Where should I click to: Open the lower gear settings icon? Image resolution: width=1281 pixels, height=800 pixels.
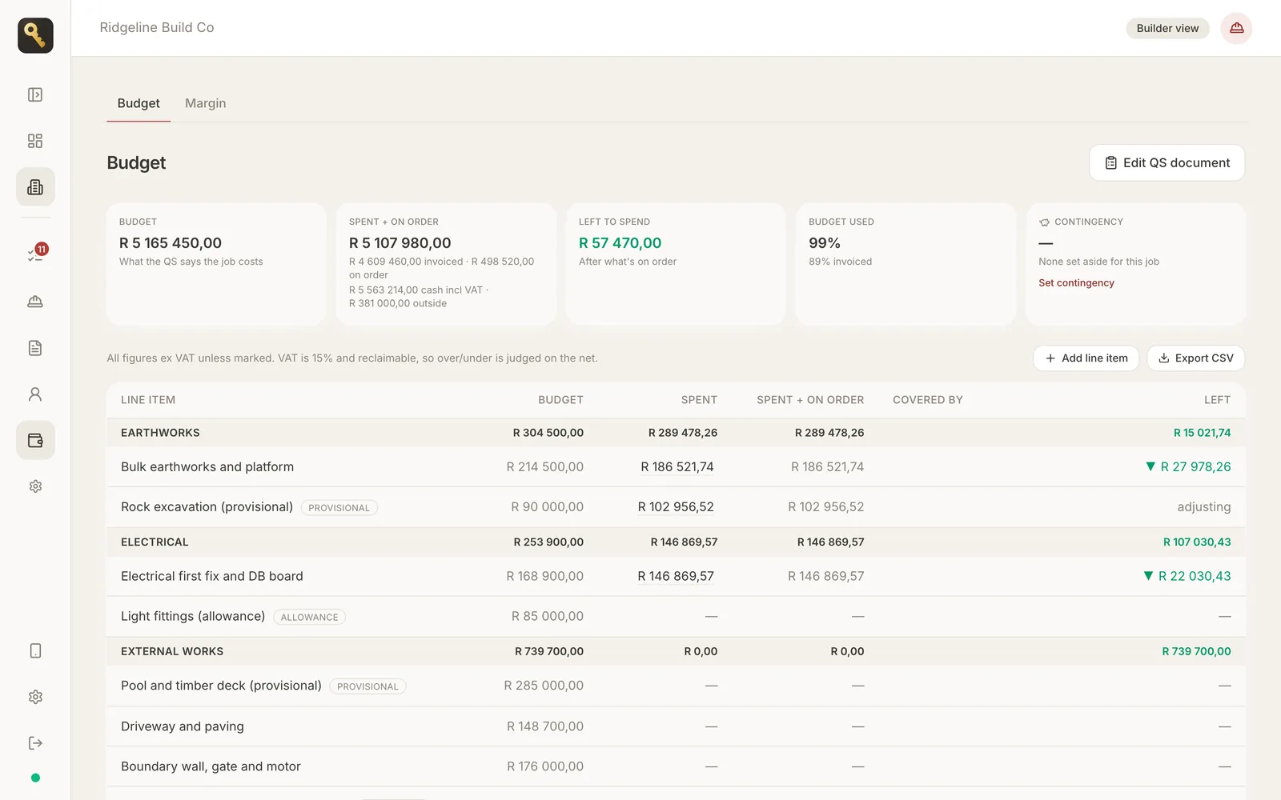pos(35,698)
